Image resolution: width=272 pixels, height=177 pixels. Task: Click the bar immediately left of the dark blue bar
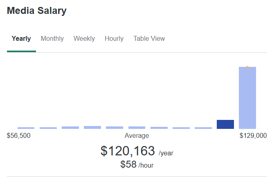pos(203,128)
